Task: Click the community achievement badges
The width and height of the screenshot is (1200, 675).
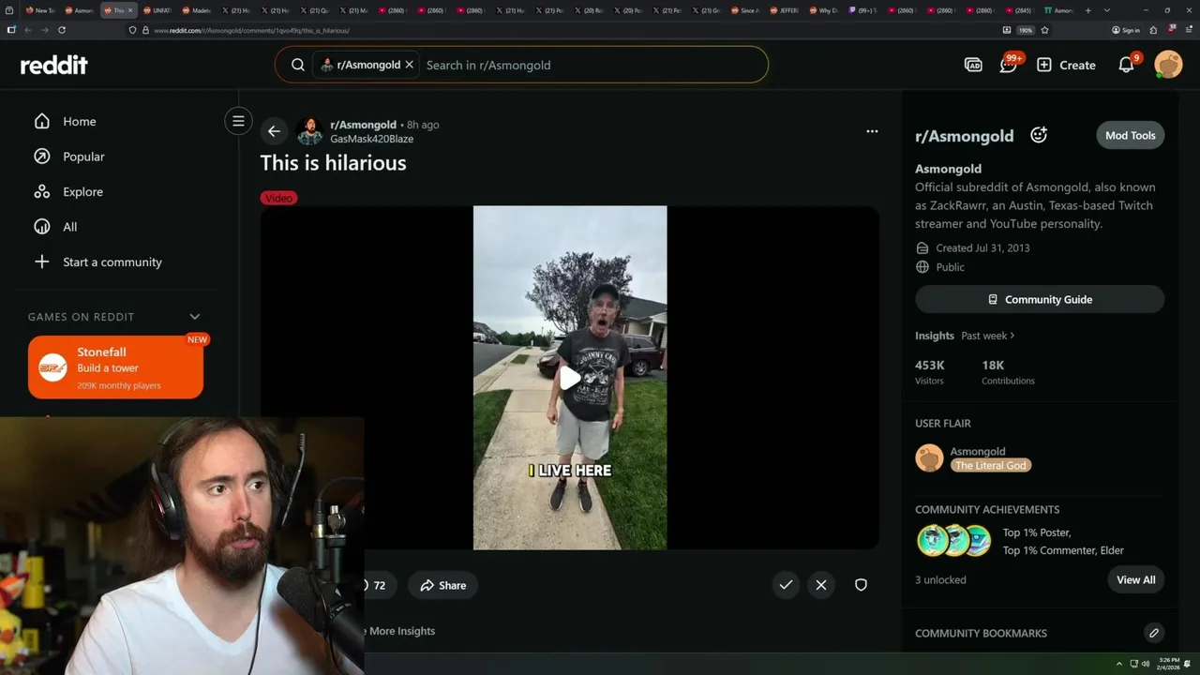Action: 953,541
